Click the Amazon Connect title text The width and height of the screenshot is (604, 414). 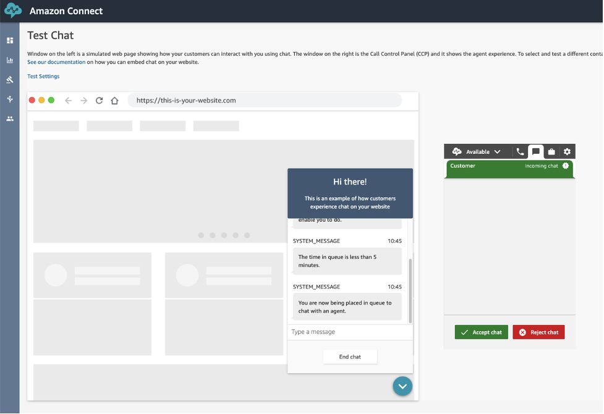coord(66,11)
